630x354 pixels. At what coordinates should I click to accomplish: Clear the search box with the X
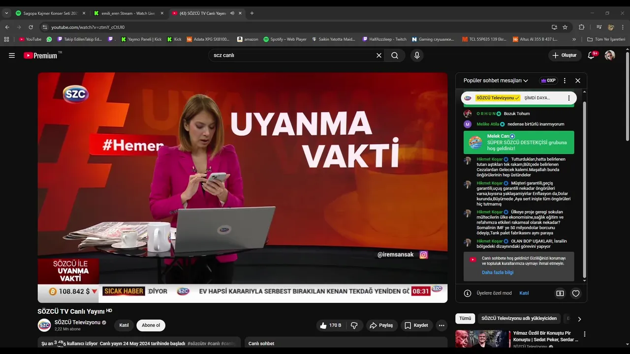click(x=379, y=56)
